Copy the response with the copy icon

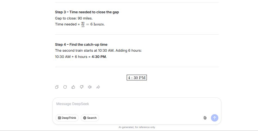57,87
